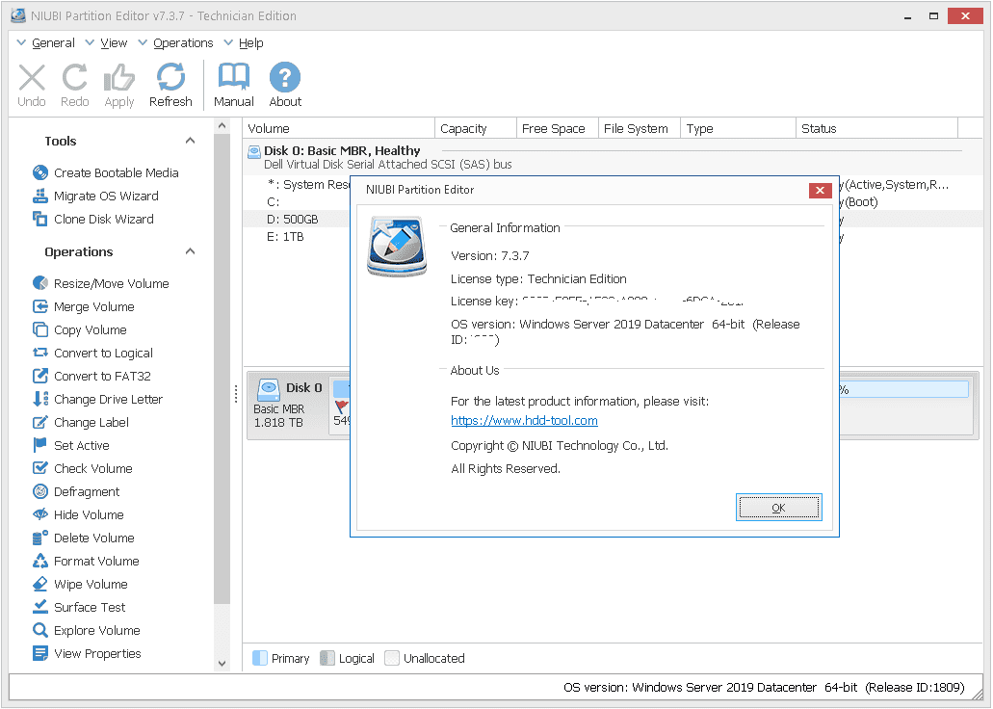Close the NIUBI Partition Editor dialog
Viewport: 993px width, 709px height.
click(820, 190)
